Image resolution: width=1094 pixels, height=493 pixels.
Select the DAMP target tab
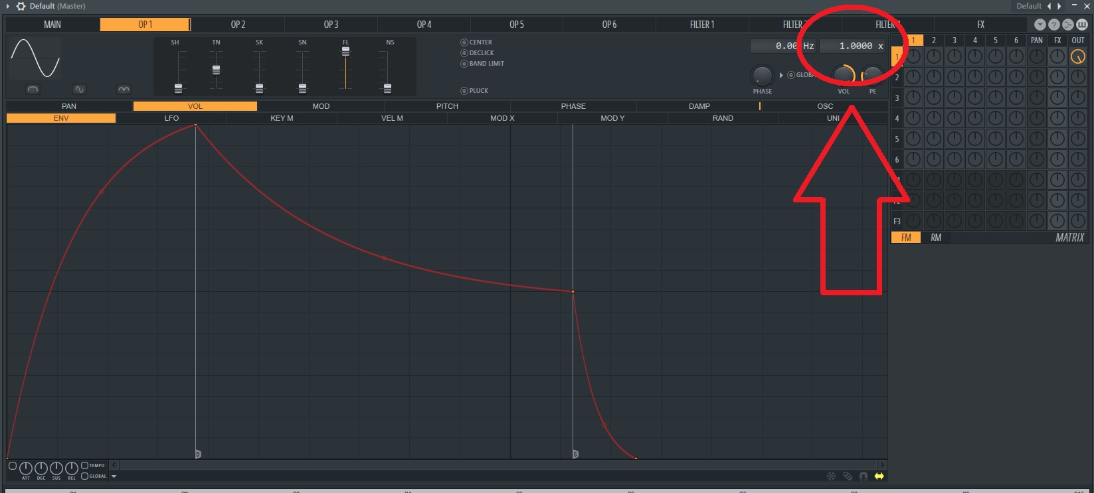coord(699,106)
